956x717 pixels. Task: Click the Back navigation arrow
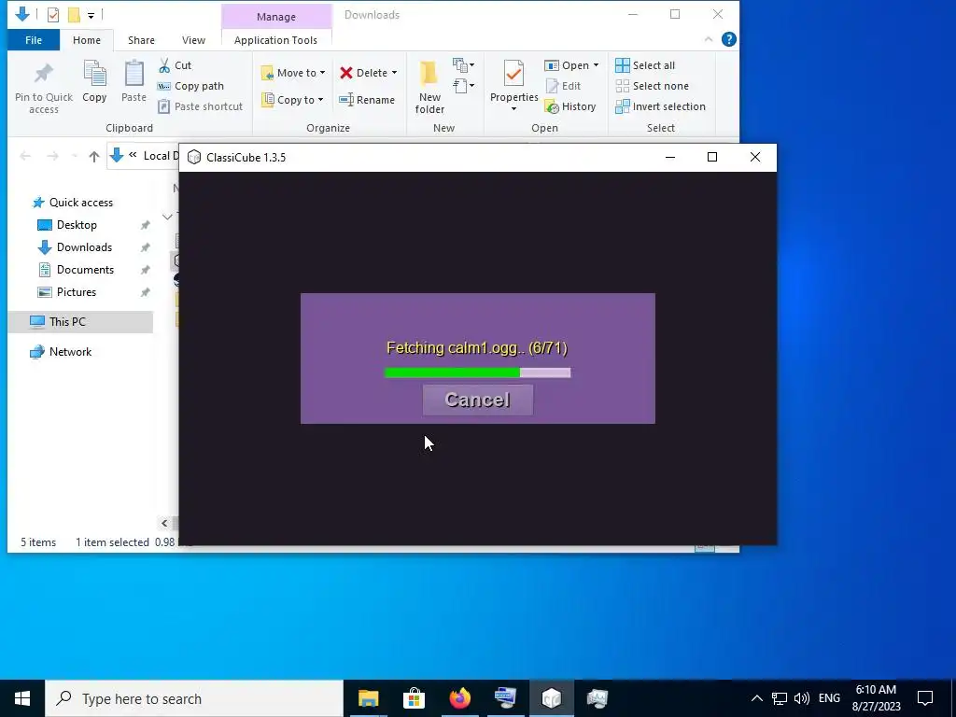coord(25,157)
